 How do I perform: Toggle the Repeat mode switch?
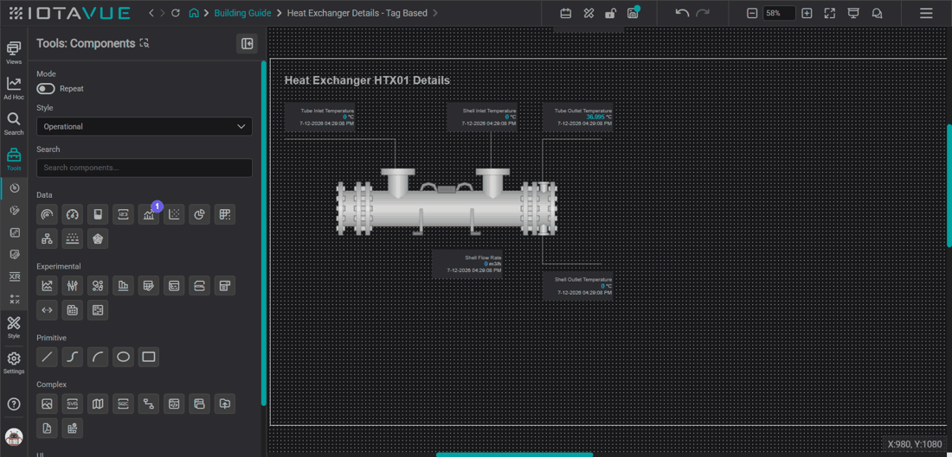[46, 88]
